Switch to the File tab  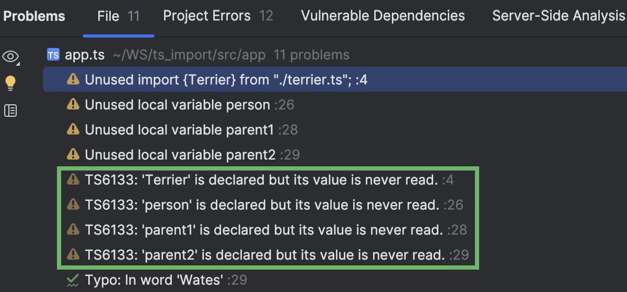[x=118, y=16]
